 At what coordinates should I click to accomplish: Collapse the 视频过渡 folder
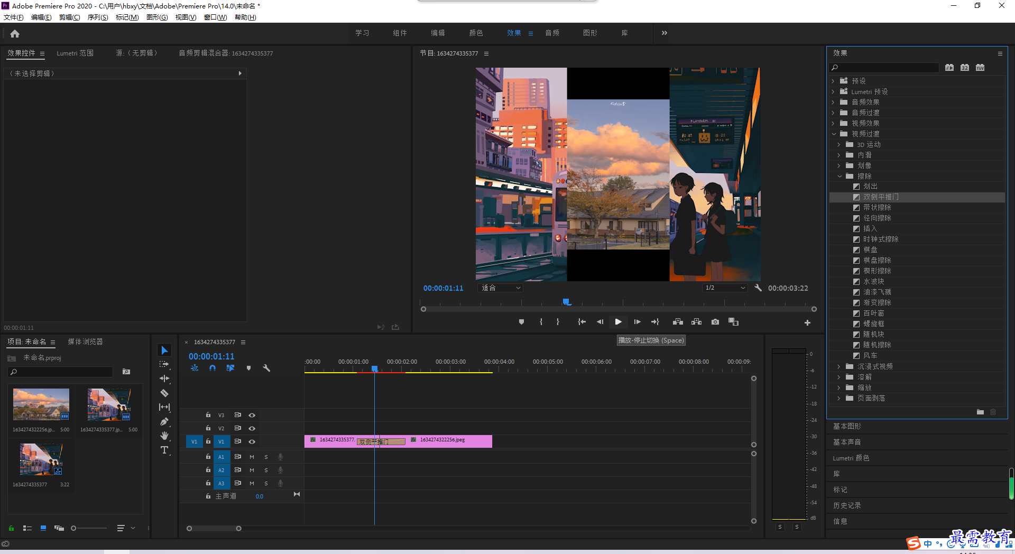coord(834,134)
